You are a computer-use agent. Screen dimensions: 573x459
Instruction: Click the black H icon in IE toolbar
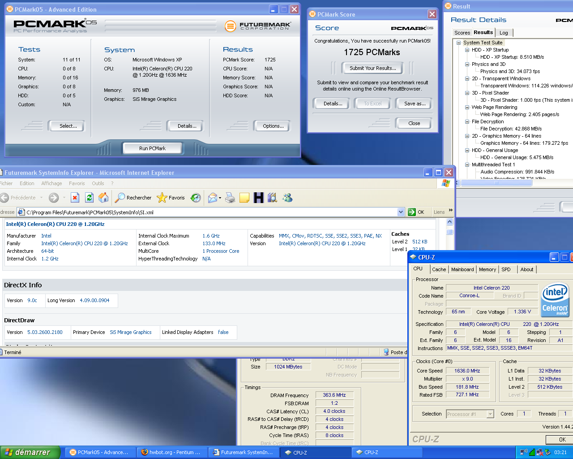point(258,198)
